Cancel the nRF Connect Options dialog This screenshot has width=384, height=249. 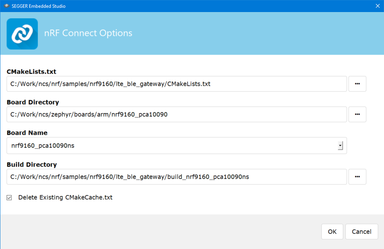point(361,231)
